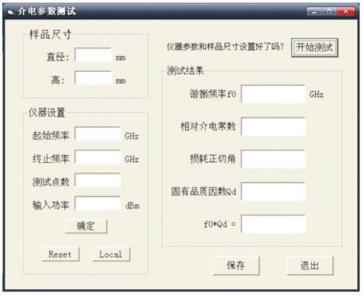The image size is (364, 296).
Task: Click the f0*Qd result text box
Action: (x=273, y=224)
